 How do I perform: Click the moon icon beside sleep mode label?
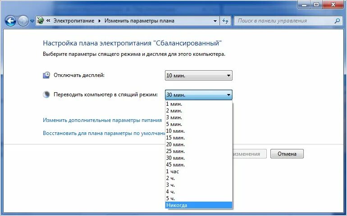point(46,94)
